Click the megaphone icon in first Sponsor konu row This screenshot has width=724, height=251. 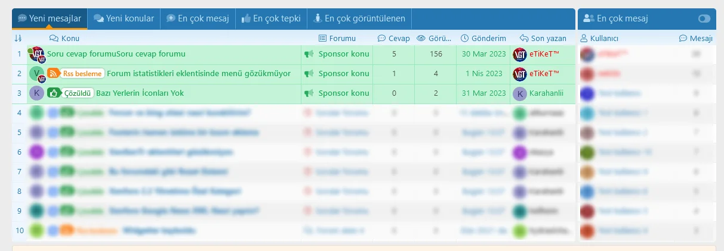coord(309,54)
